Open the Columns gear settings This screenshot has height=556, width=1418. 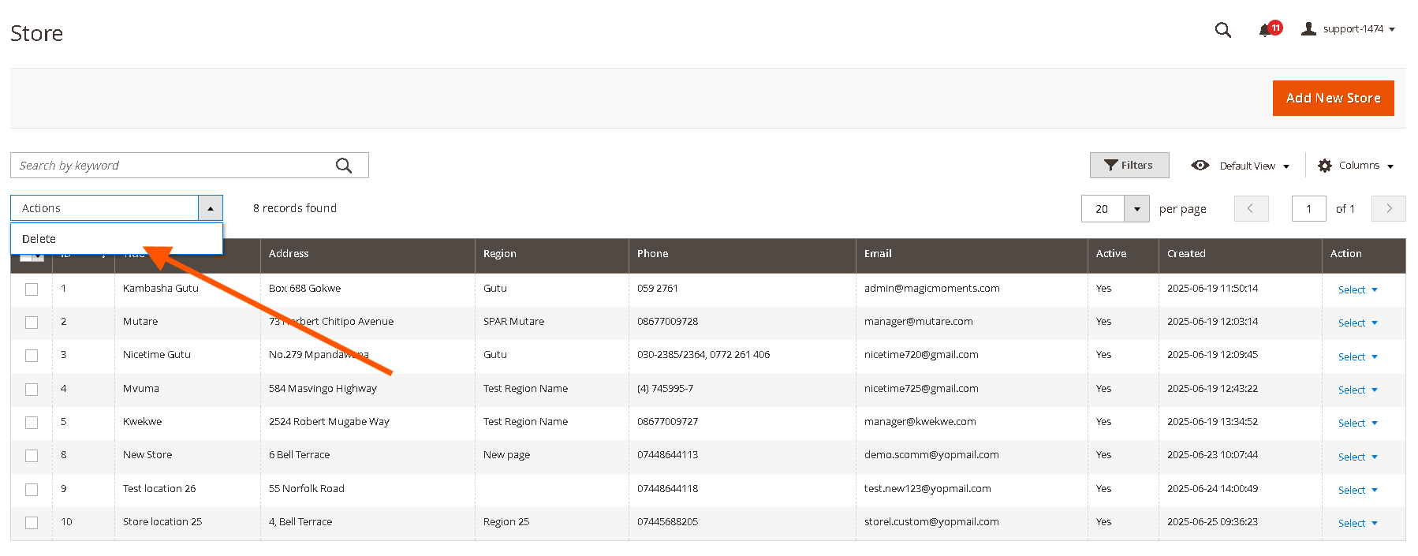pyautogui.click(x=1325, y=166)
